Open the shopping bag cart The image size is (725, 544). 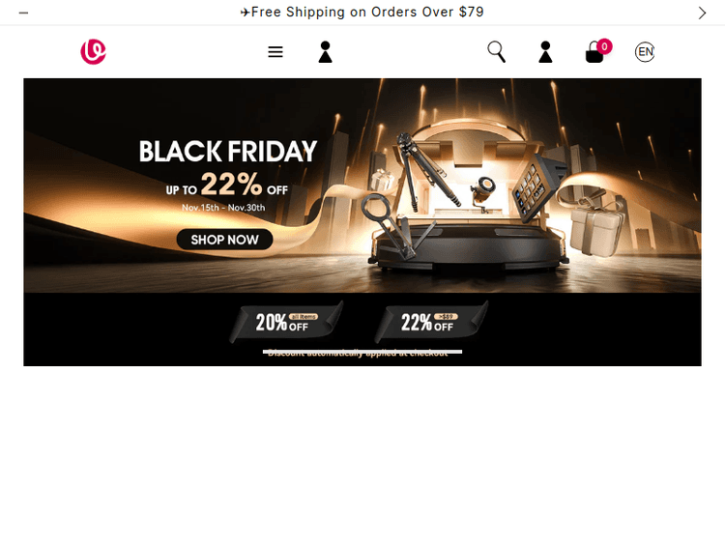pos(594,53)
